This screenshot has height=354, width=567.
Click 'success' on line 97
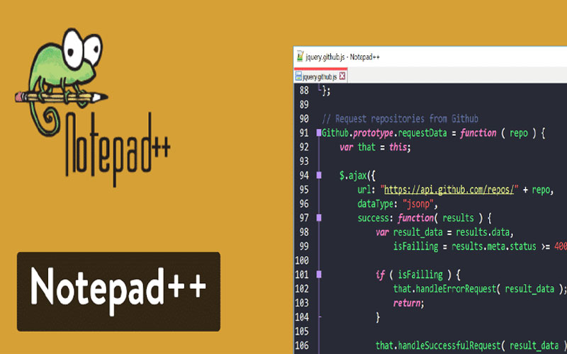click(x=374, y=218)
